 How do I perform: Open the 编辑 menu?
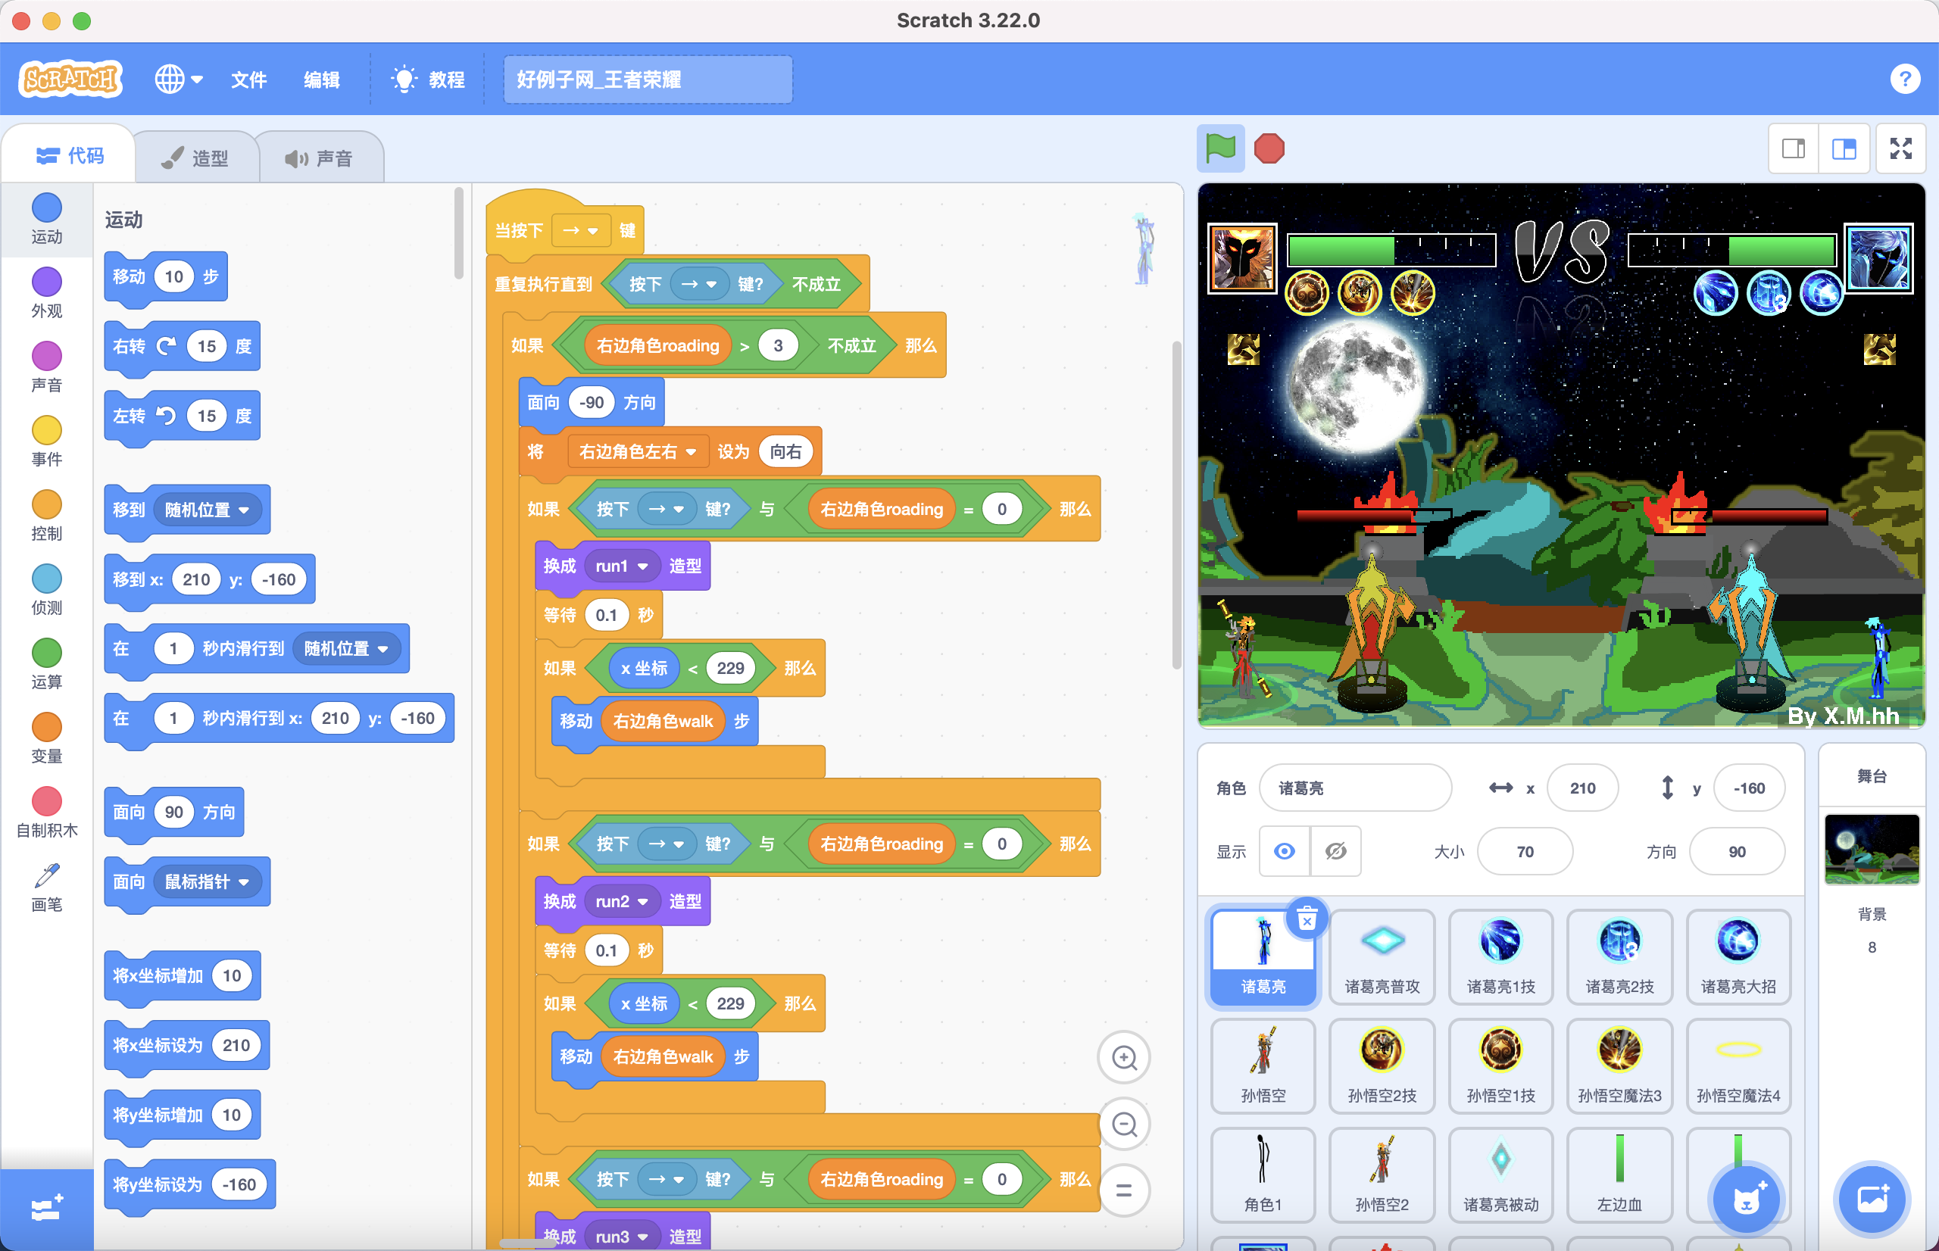coord(322,79)
